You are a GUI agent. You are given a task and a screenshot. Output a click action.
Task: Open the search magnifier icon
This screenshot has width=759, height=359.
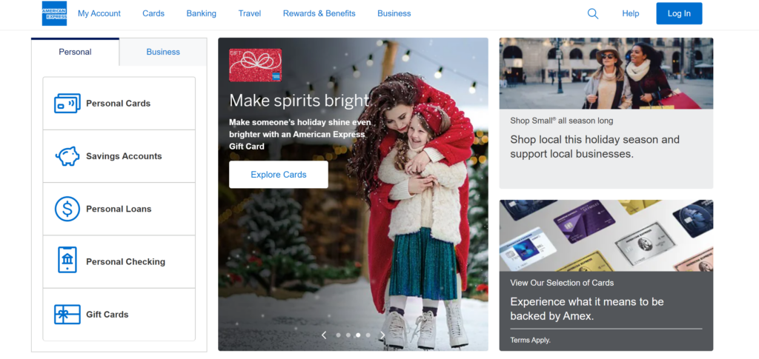point(592,13)
